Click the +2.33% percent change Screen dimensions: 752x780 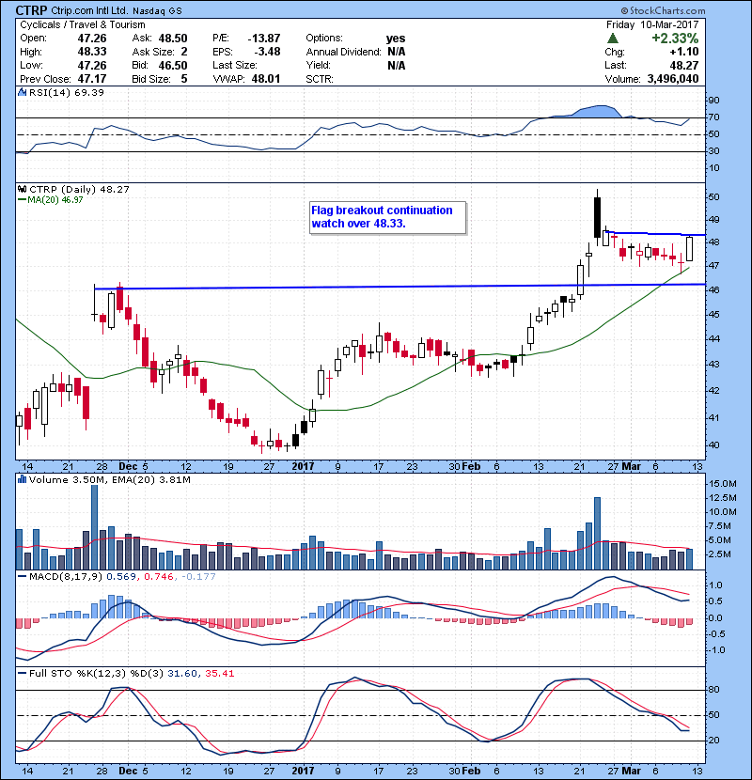click(675, 39)
